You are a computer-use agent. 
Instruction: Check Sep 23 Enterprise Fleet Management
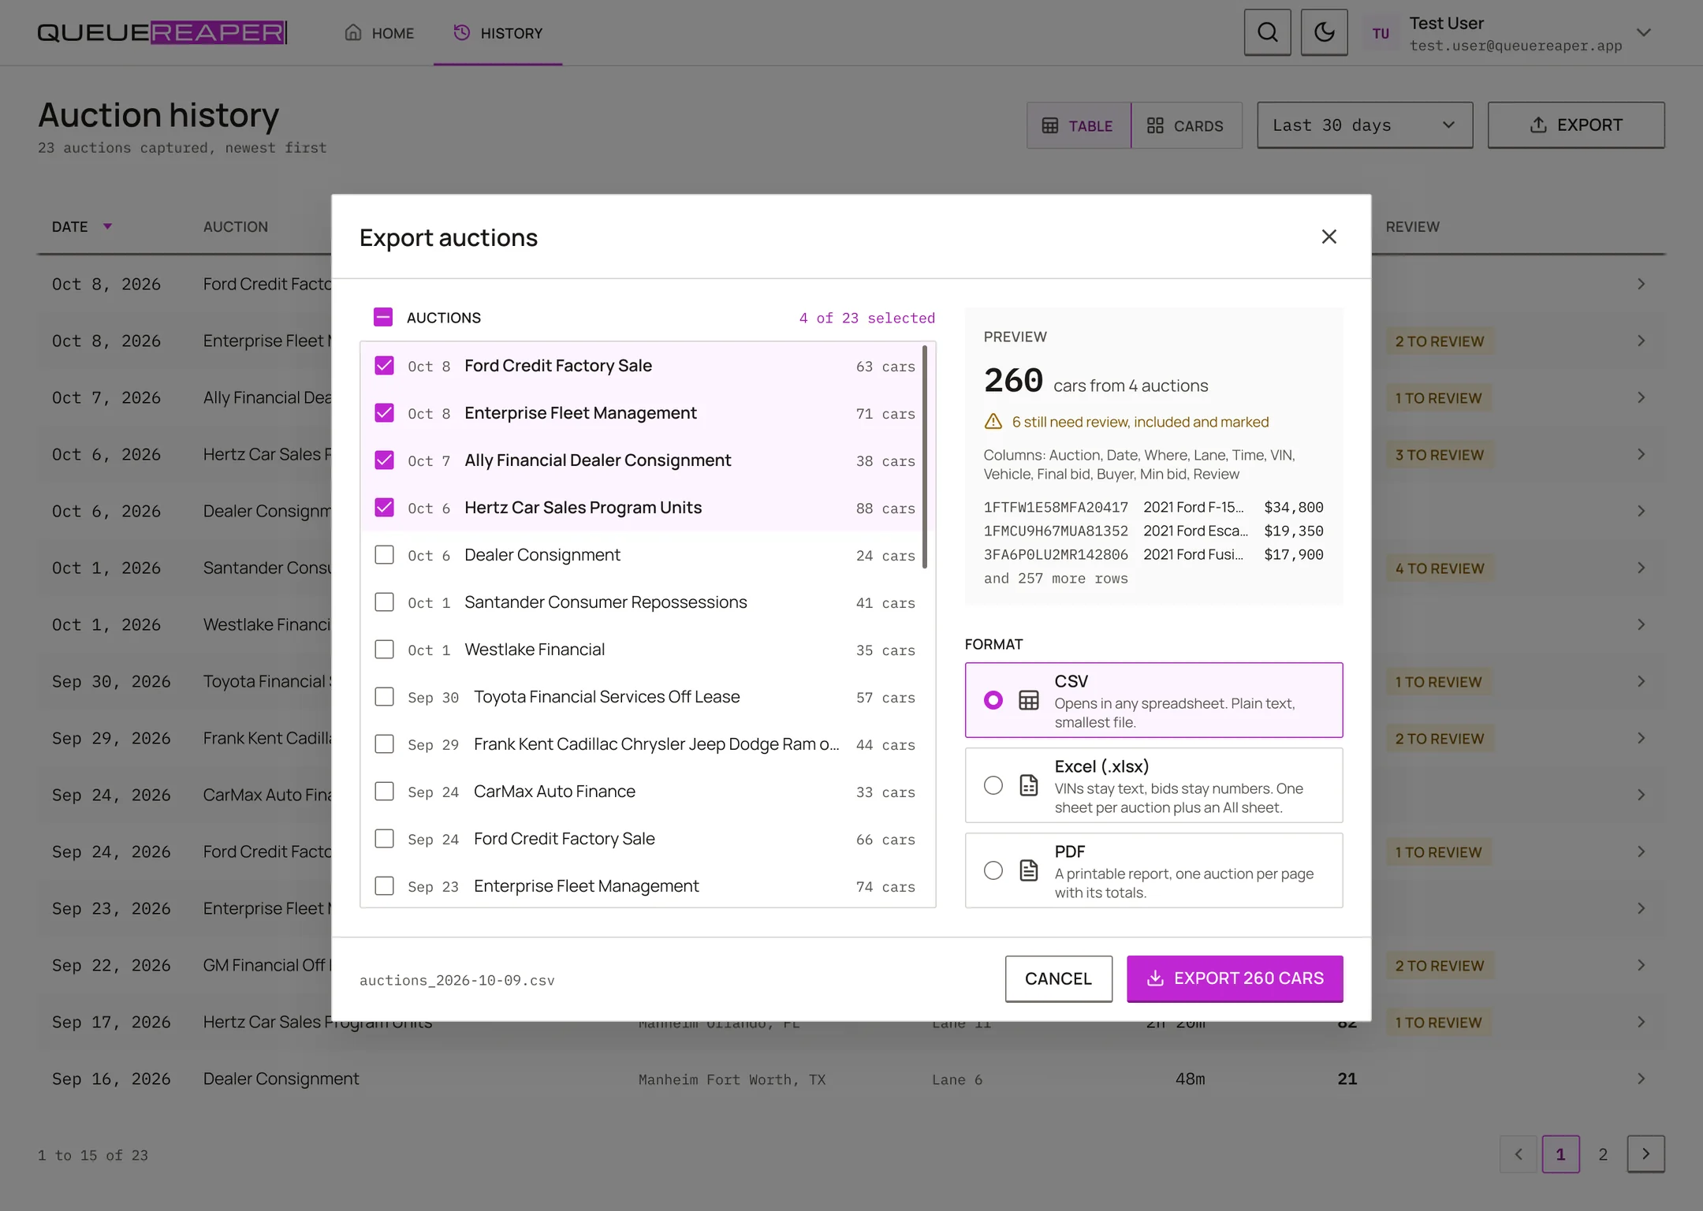(384, 886)
